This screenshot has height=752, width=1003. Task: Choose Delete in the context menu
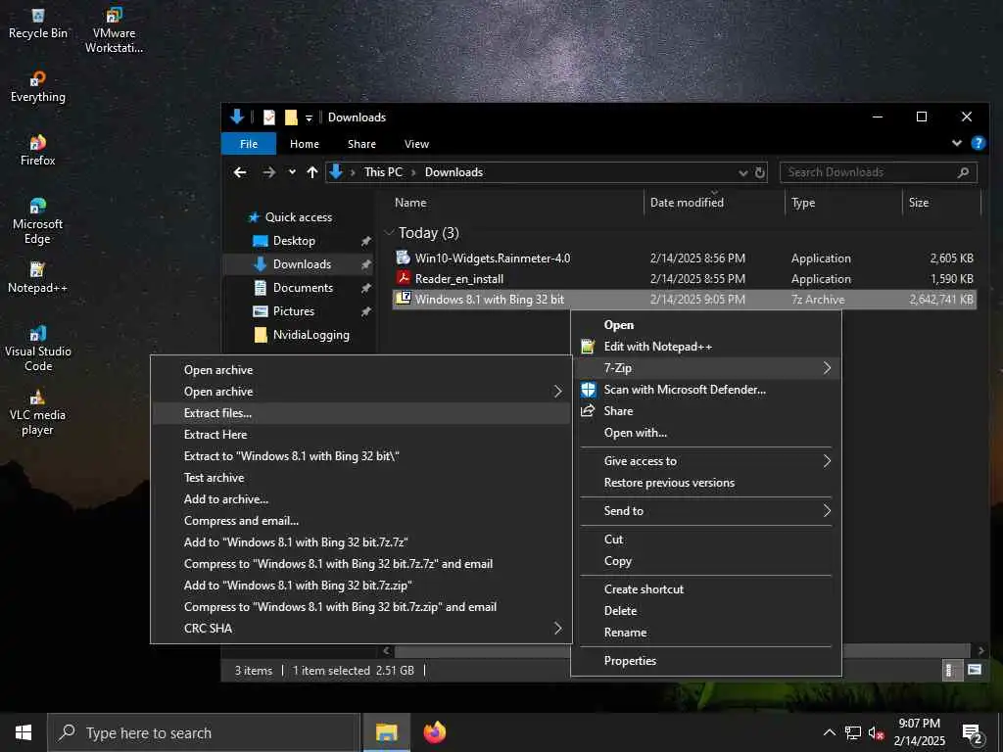pyautogui.click(x=706, y=611)
